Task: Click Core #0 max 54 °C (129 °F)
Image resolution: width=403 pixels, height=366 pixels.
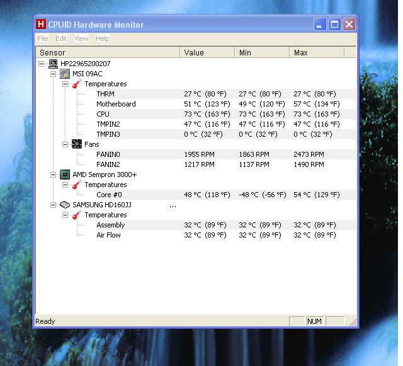Action: (x=317, y=195)
